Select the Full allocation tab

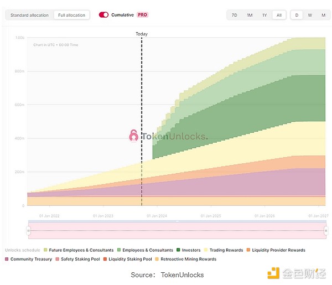pyautogui.click(x=72, y=15)
